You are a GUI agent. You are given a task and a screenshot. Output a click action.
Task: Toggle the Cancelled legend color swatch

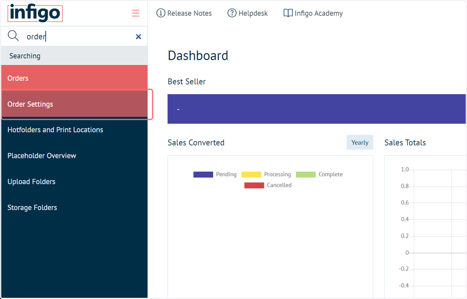254,185
